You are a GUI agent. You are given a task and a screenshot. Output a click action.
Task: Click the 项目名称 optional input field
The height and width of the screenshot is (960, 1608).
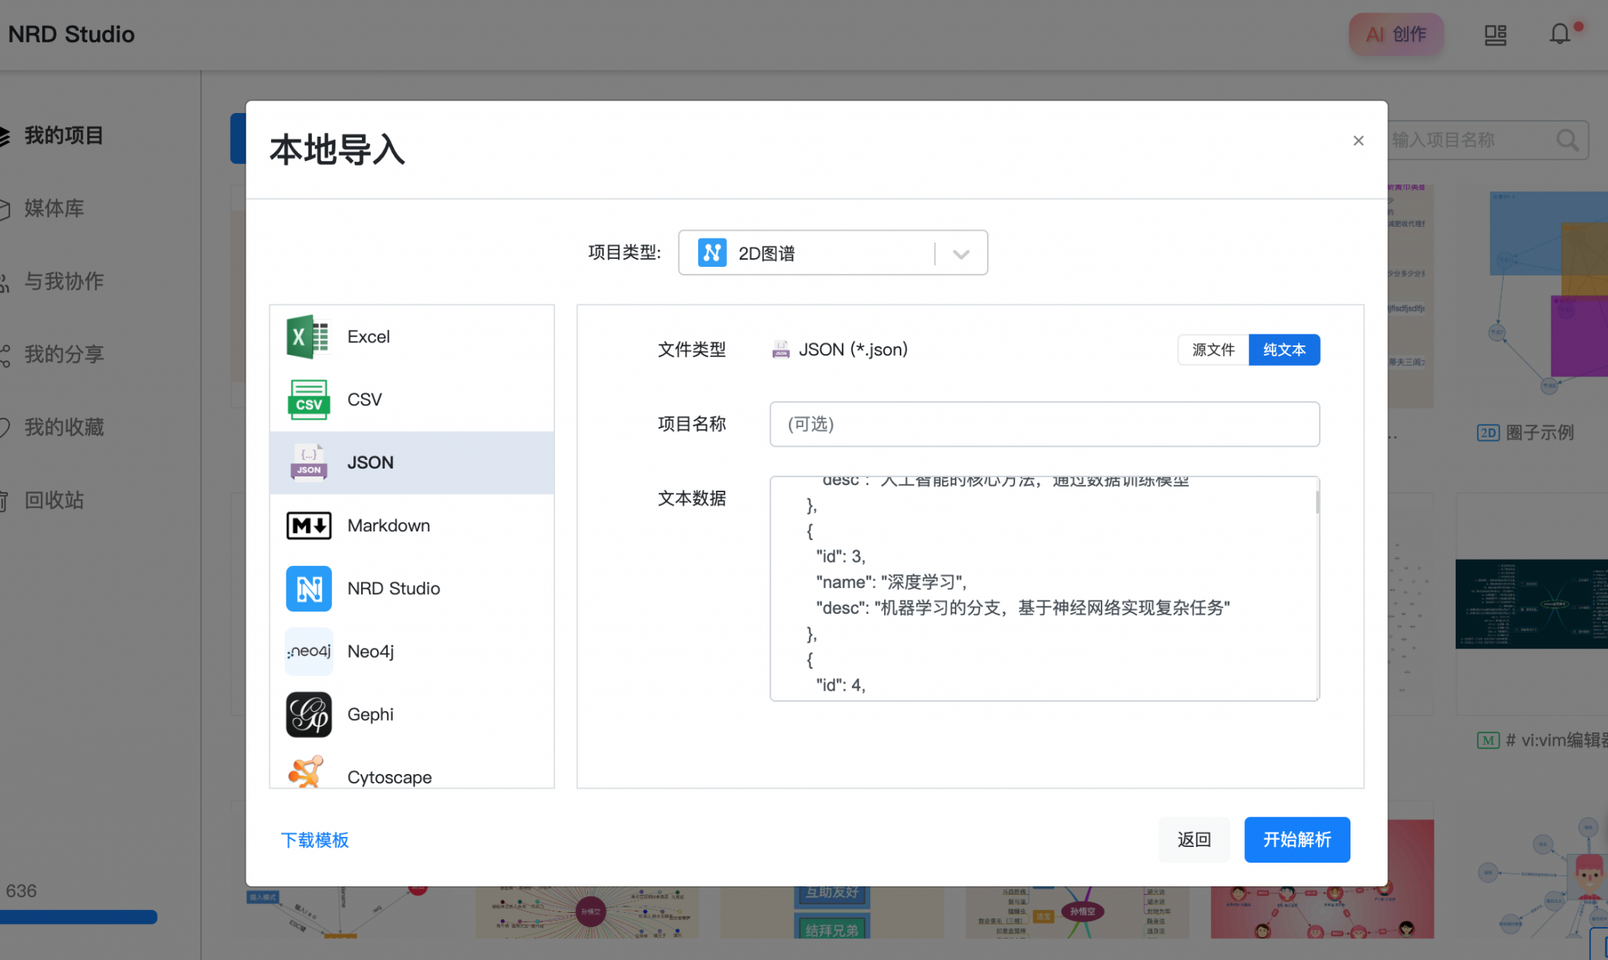(1043, 424)
